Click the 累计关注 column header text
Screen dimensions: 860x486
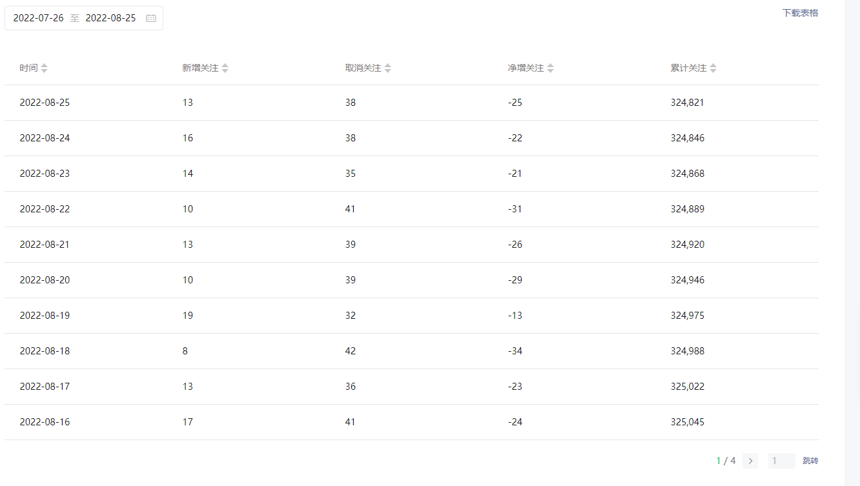click(x=688, y=68)
